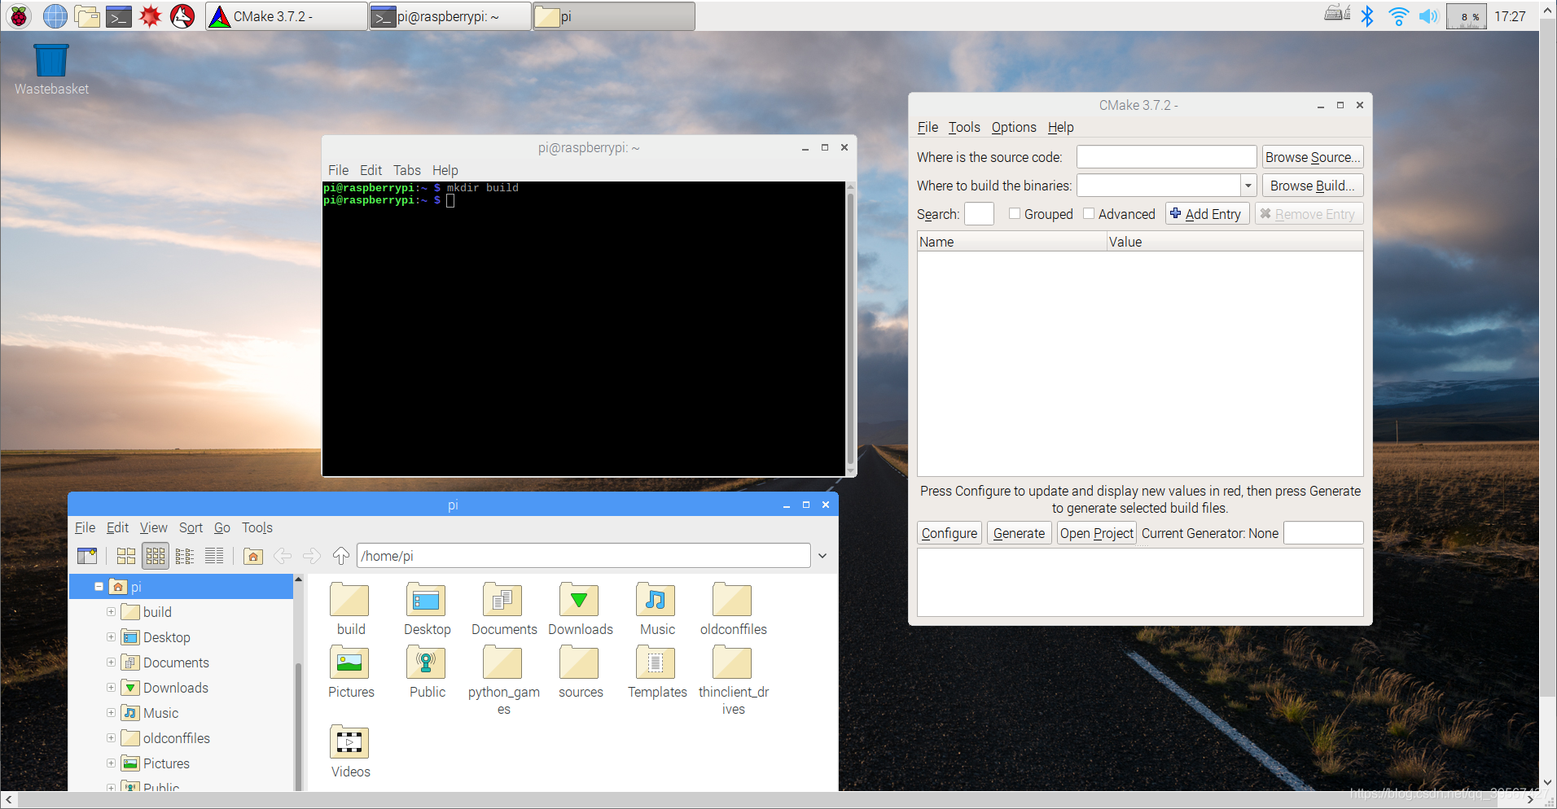Click the Name column header in CMake
This screenshot has width=1557, height=809.
pos(1011,242)
